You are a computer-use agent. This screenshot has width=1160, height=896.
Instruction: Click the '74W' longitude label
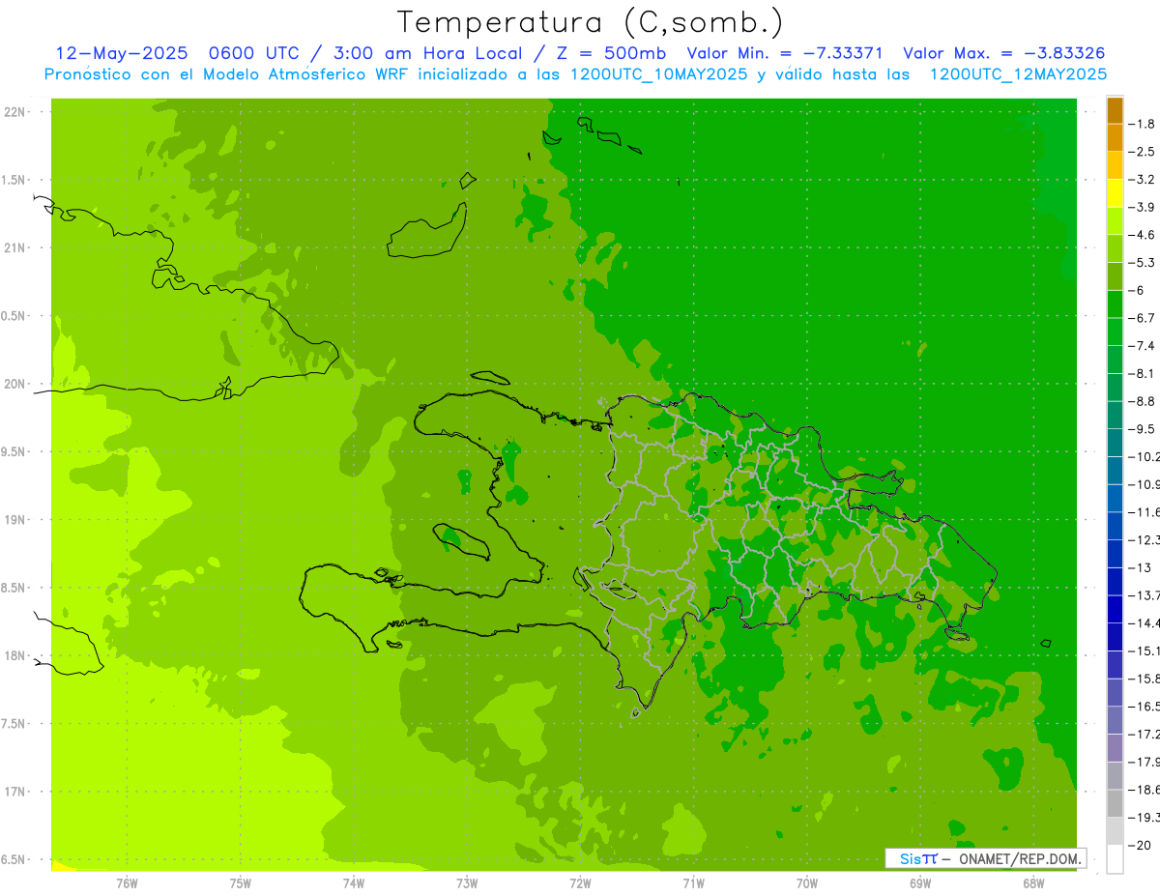tap(354, 883)
